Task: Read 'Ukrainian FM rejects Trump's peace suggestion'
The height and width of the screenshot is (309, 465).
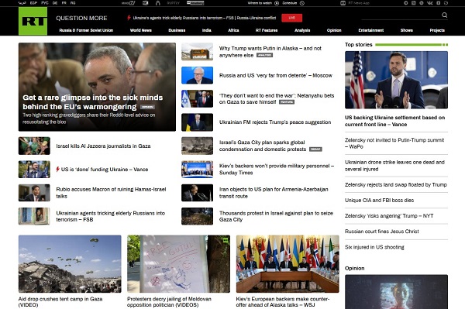Action: 275,122
